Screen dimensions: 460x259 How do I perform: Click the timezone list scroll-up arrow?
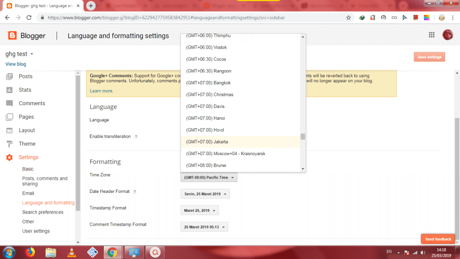point(303,37)
